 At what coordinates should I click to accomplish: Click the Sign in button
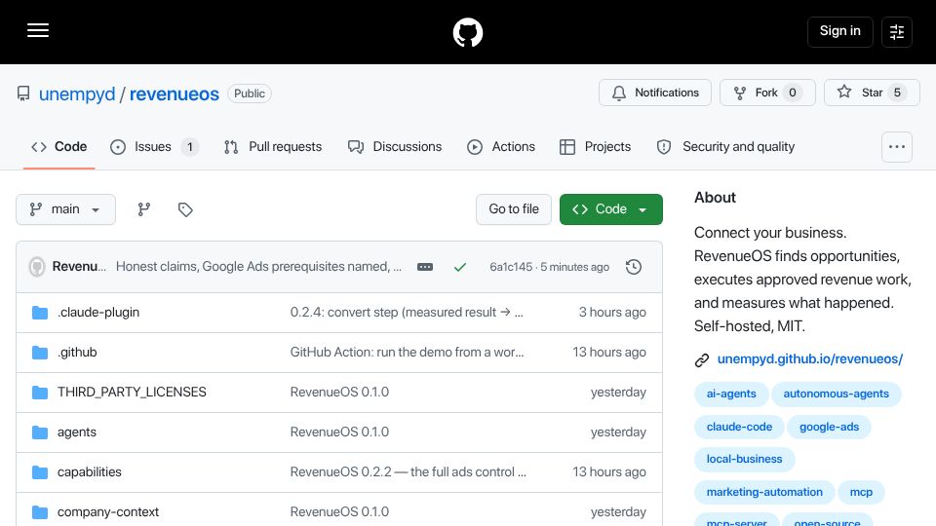point(839,31)
